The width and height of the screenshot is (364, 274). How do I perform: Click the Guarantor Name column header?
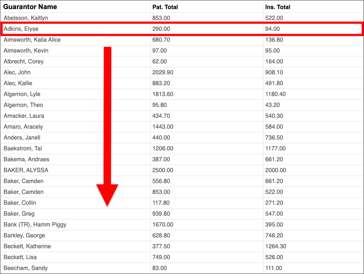point(30,7)
